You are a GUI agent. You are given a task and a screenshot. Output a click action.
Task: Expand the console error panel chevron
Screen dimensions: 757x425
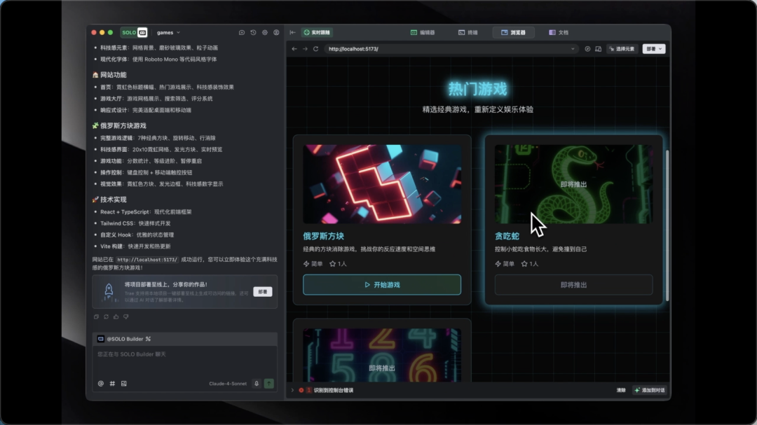coord(292,390)
